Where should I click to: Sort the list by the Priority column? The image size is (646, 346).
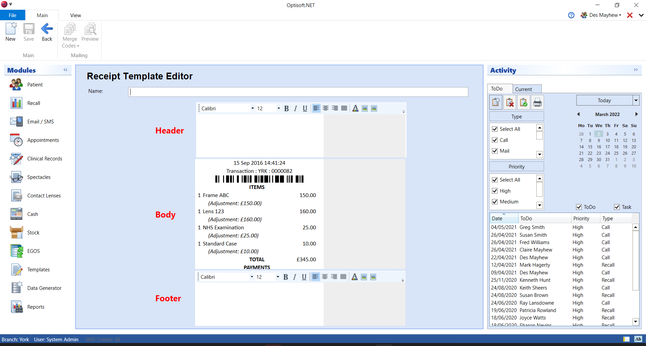pos(585,219)
